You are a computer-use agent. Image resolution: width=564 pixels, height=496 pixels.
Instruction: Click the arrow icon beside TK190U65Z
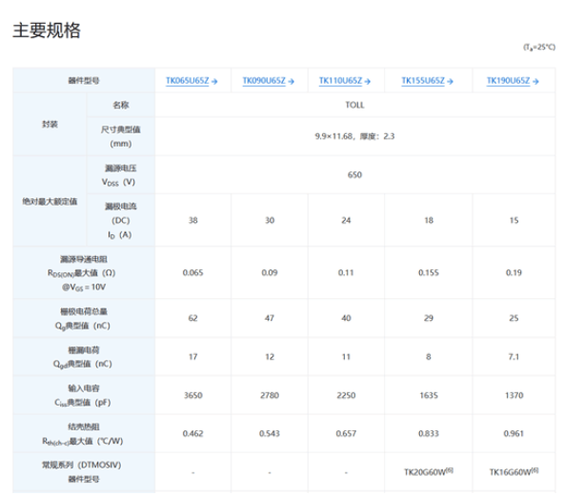click(535, 82)
